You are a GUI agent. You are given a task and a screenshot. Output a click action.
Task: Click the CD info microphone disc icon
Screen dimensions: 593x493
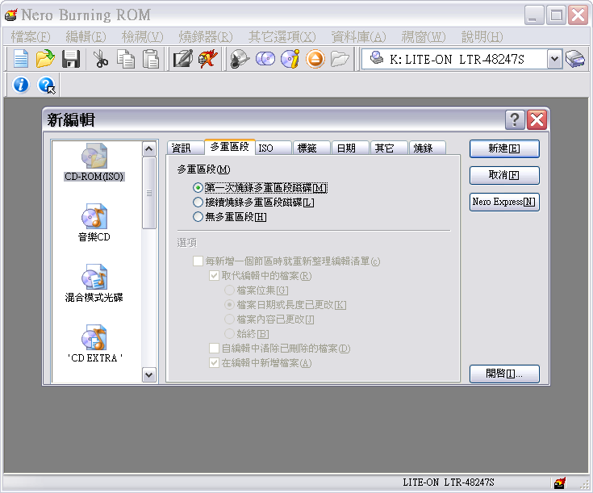click(240, 59)
